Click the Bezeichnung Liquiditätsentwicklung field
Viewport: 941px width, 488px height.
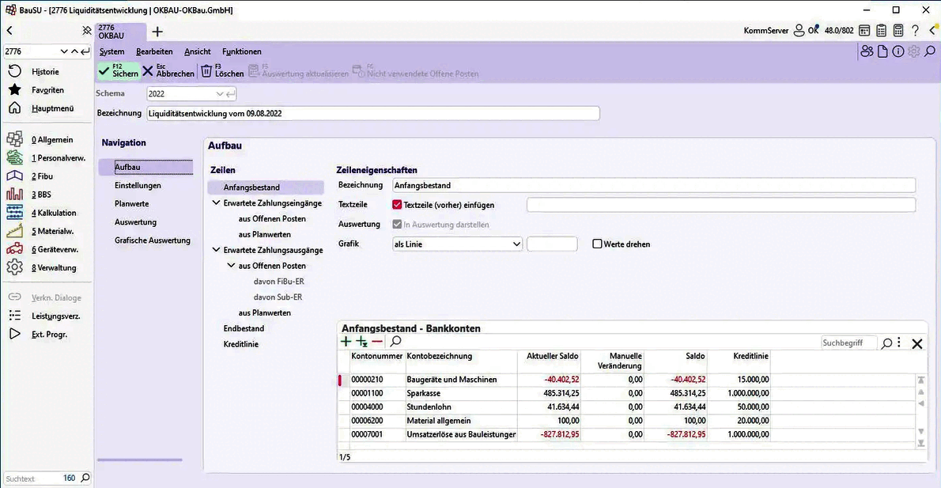pos(373,113)
